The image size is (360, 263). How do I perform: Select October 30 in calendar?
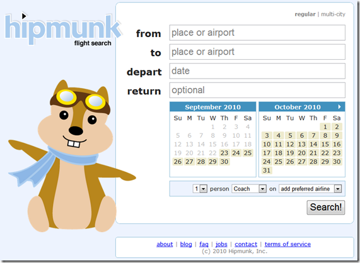click(337, 162)
